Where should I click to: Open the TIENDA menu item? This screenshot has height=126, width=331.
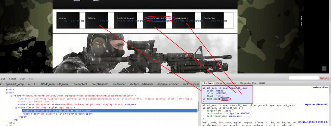tap(92, 19)
